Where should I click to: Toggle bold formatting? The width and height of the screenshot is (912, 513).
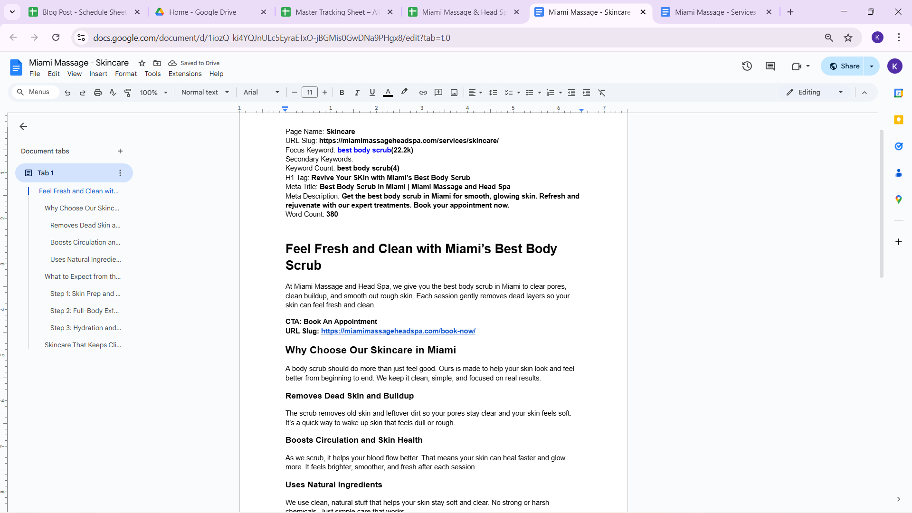click(342, 93)
